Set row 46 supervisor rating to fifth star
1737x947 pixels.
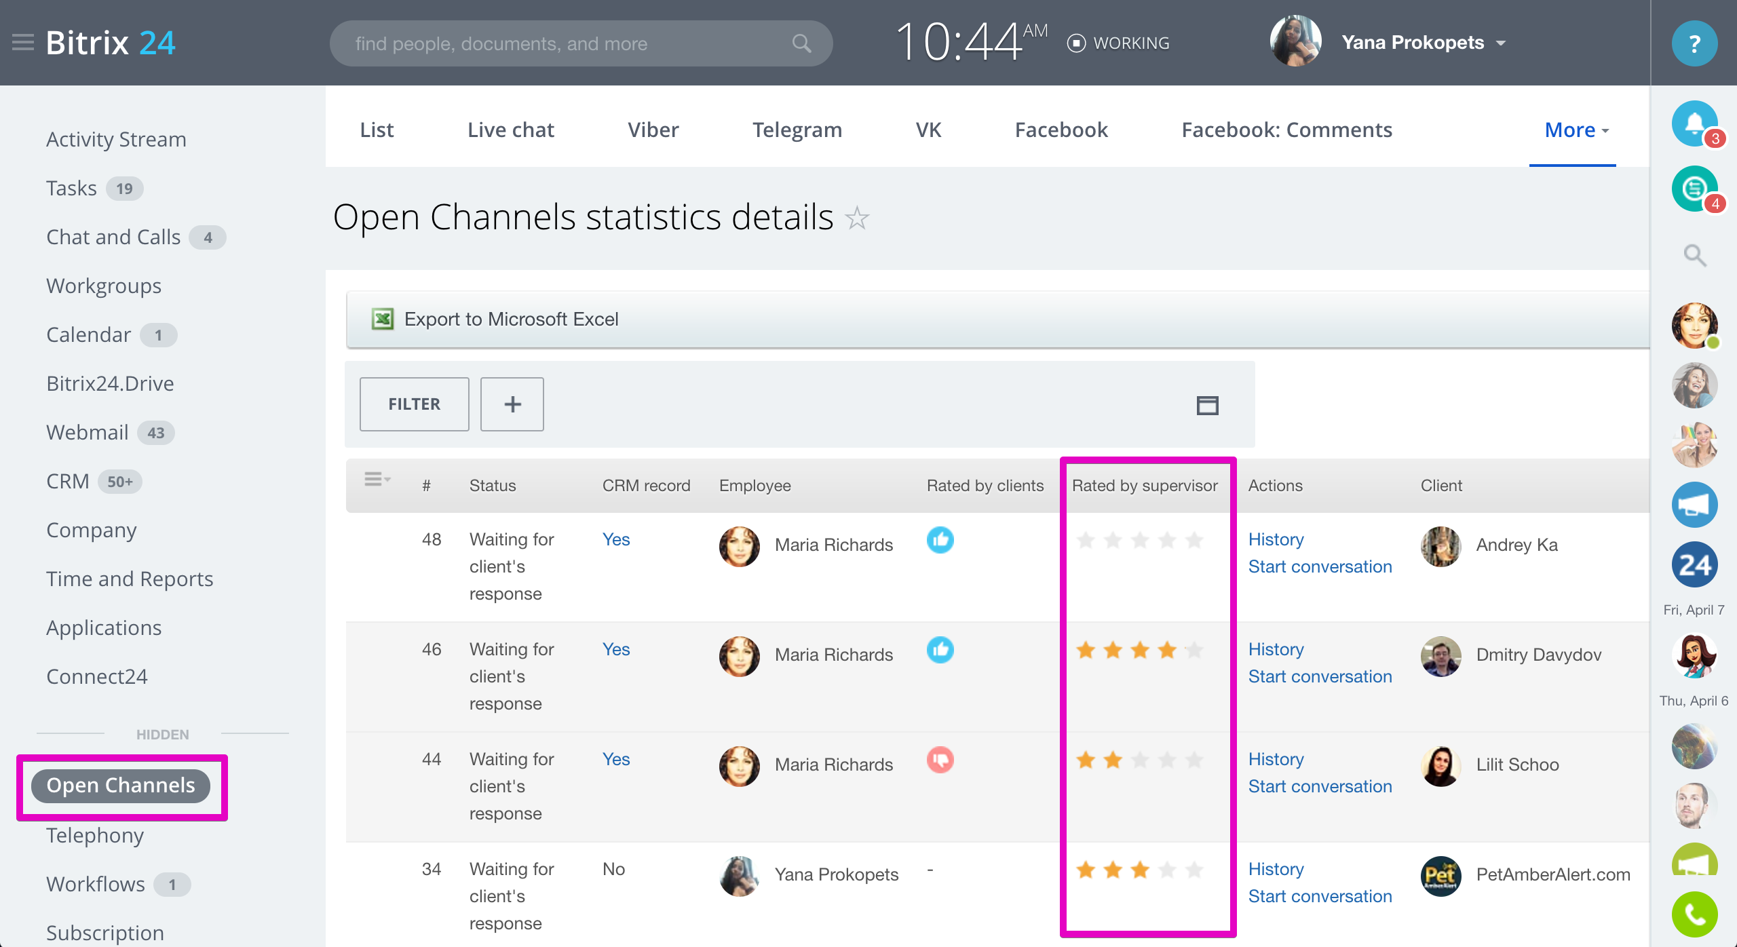coord(1194,650)
